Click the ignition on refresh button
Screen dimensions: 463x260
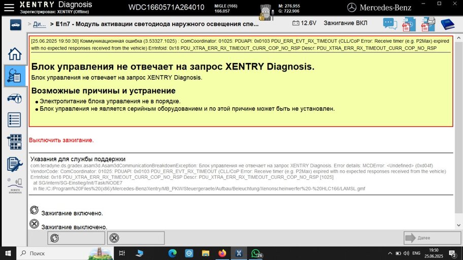coord(76,238)
